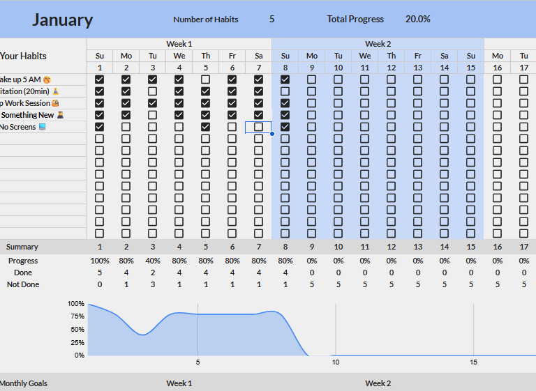The width and height of the screenshot is (536, 391).
Task: Click the computer emoji beside No Screens
Action: 42,127
